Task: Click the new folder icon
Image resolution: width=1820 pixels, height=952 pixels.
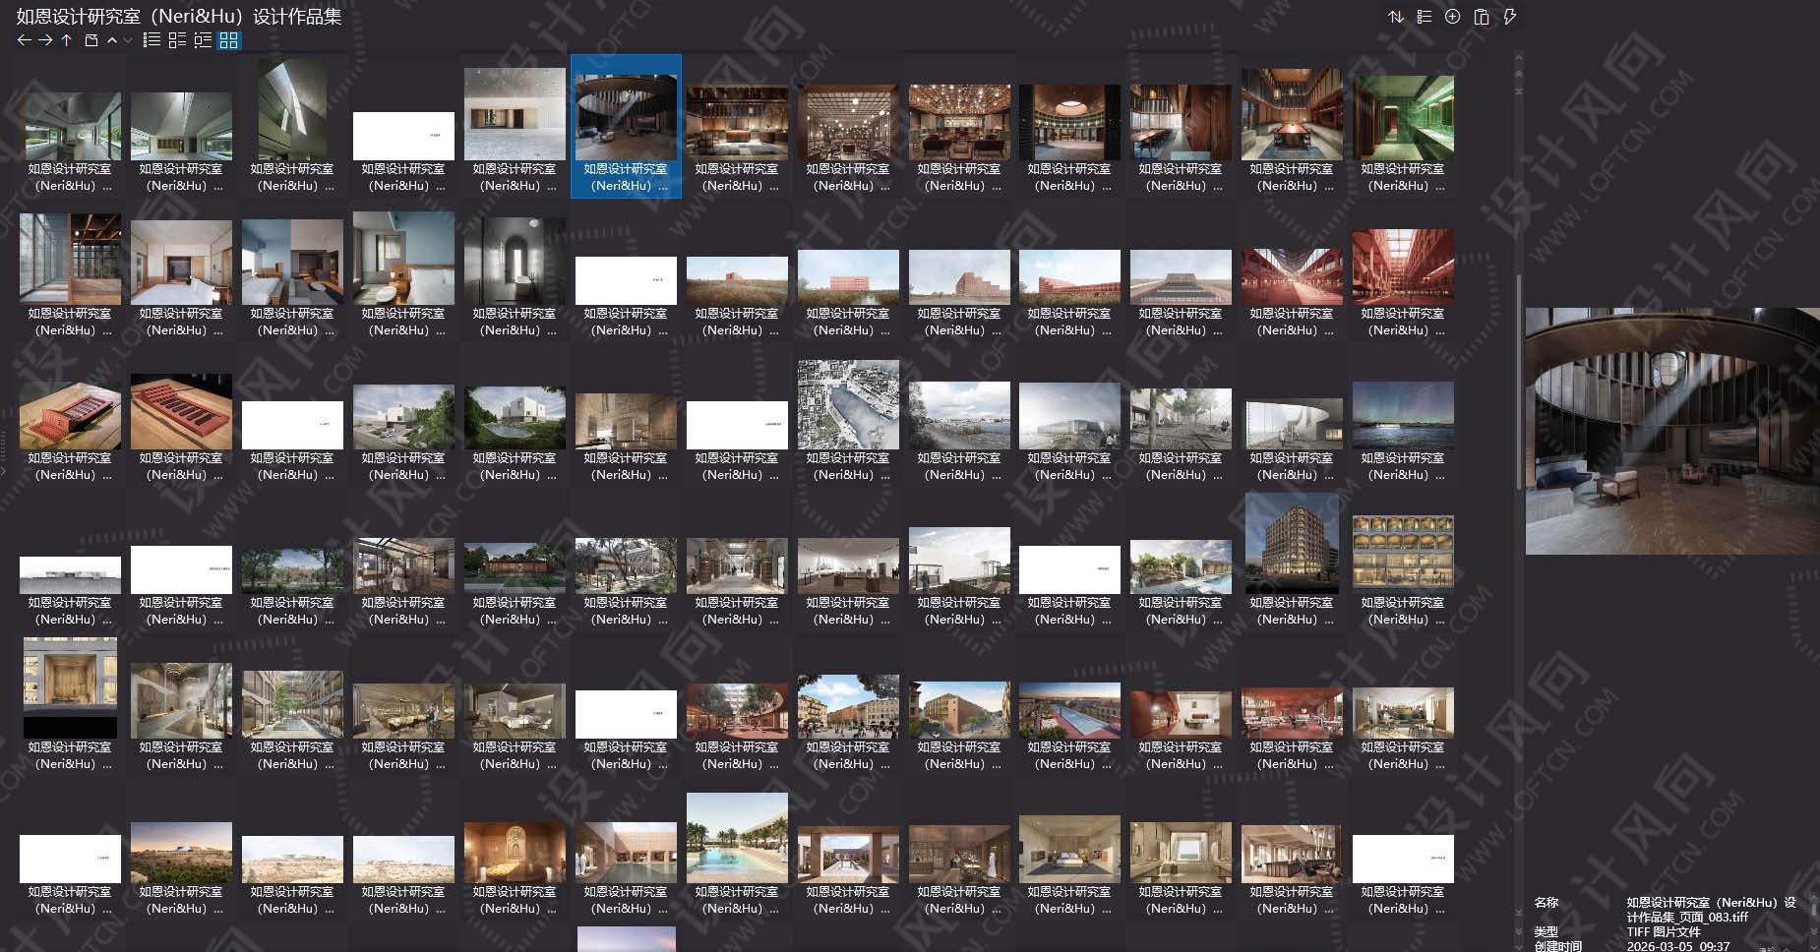Action: [91, 40]
